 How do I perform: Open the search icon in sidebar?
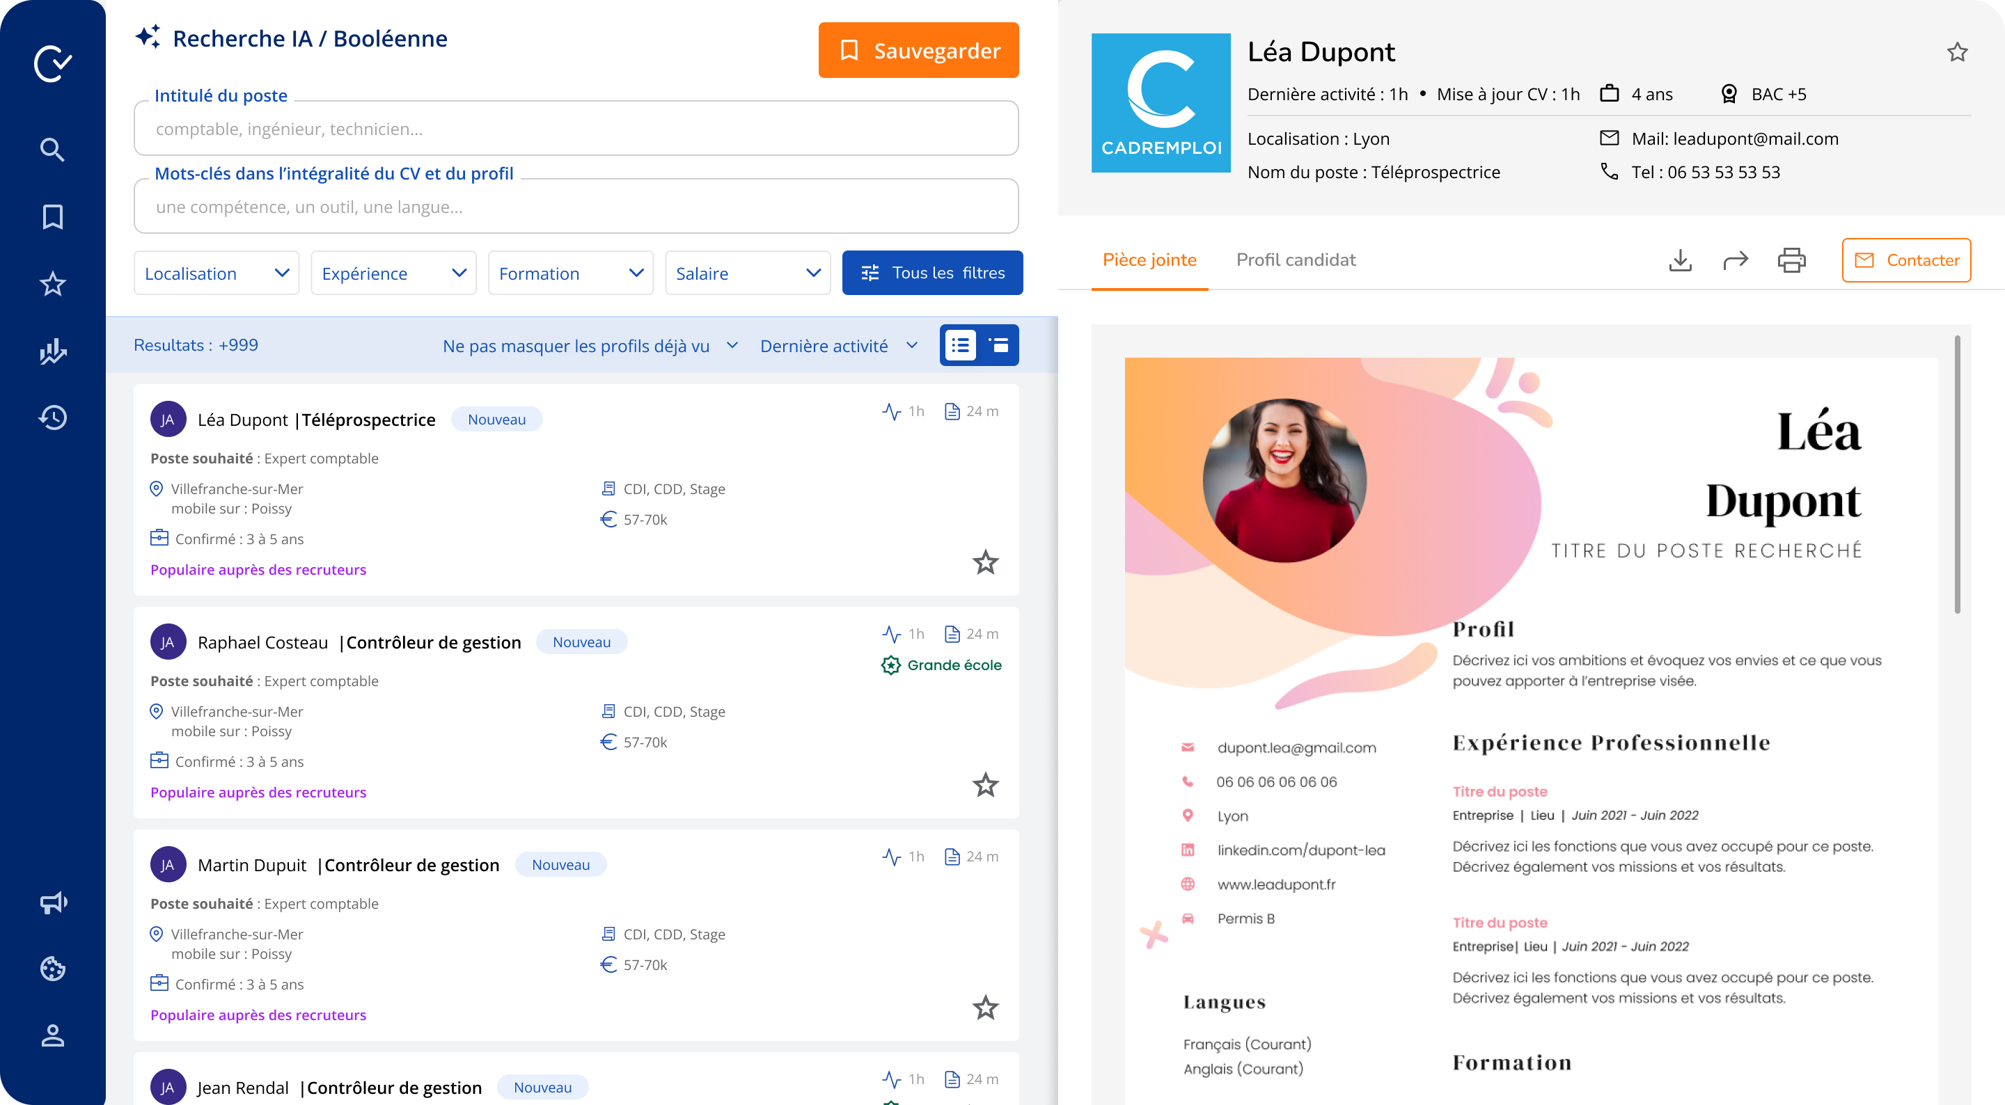pyautogui.click(x=52, y=150)
